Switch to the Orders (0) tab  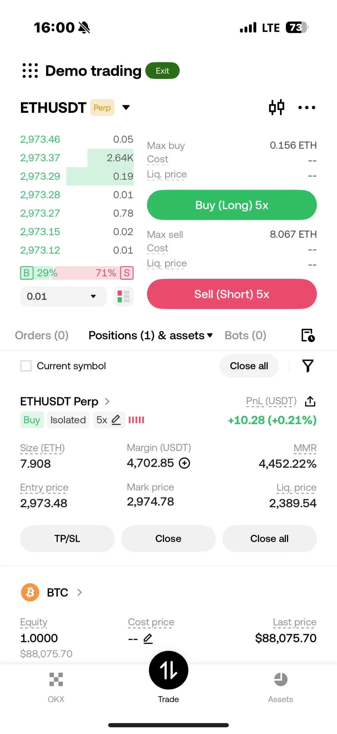[42, 335]
